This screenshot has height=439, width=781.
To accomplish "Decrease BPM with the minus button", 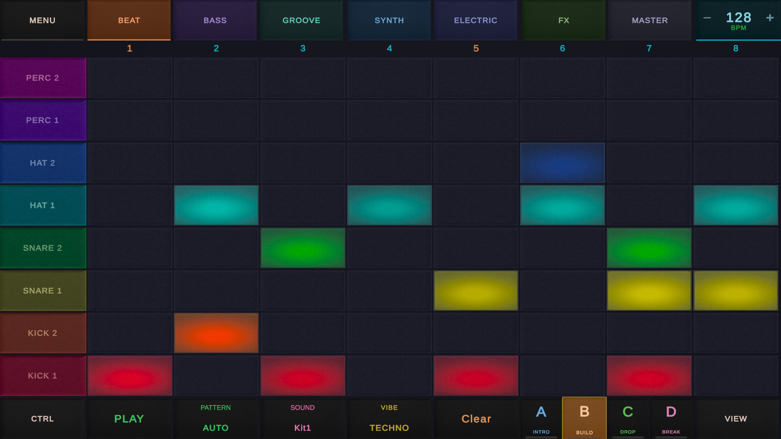I will 707,18.
